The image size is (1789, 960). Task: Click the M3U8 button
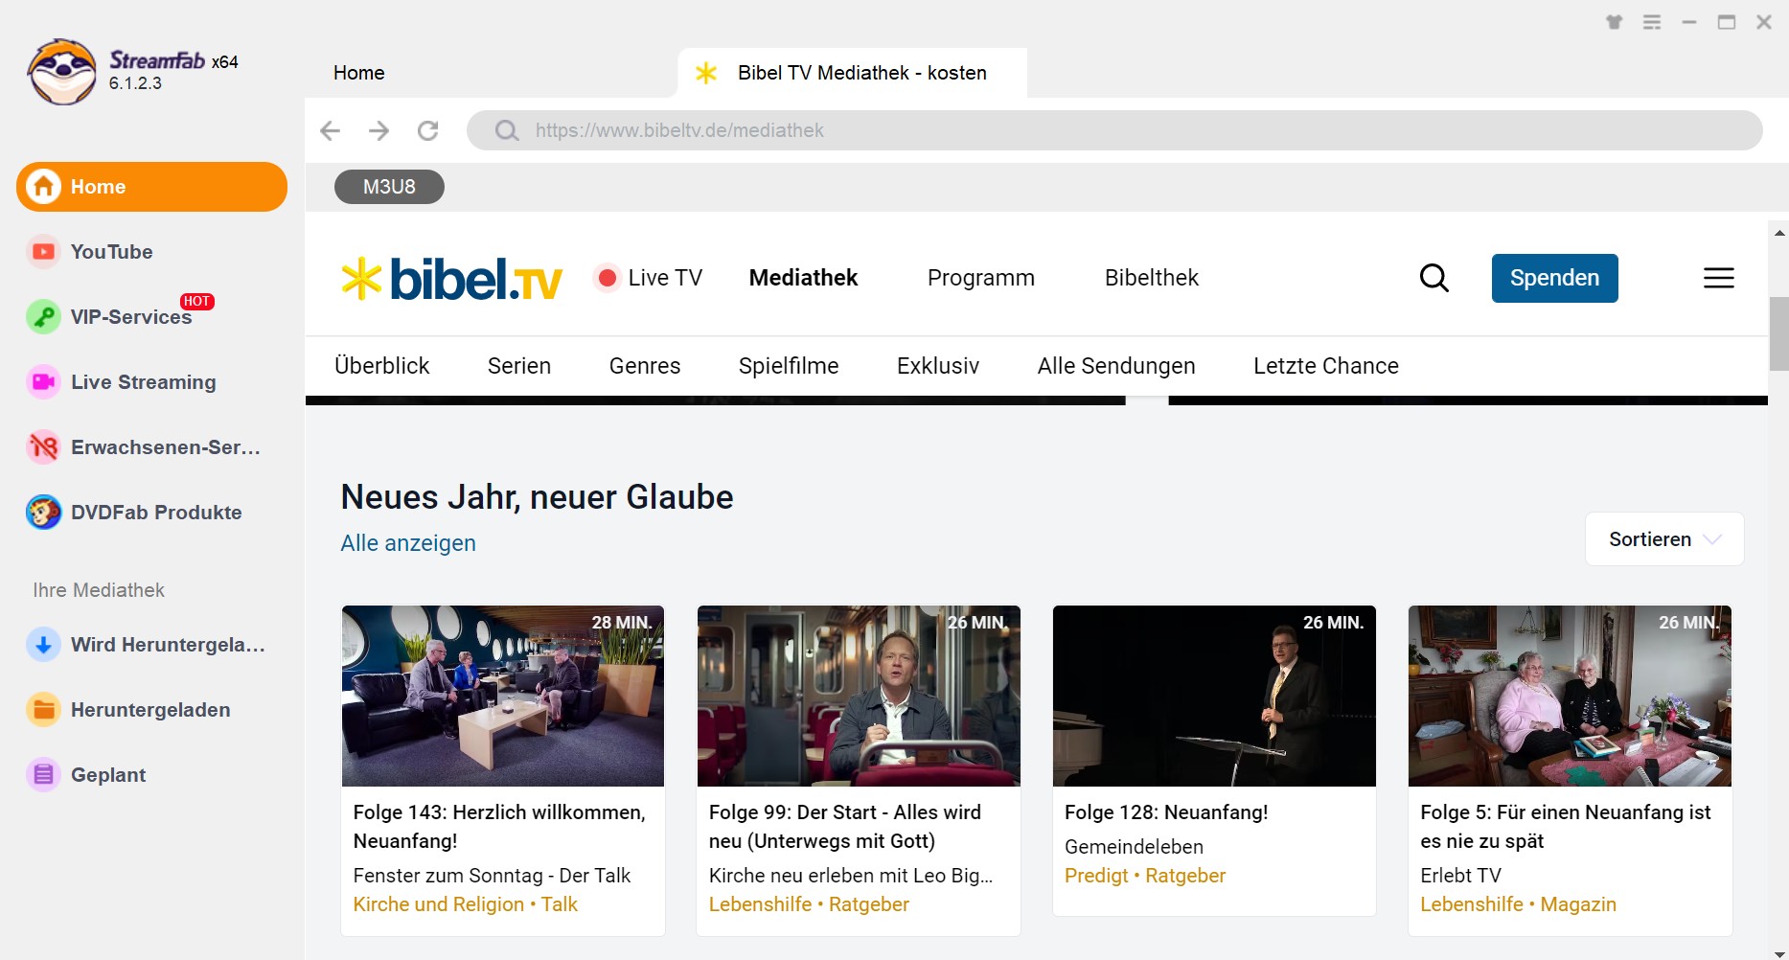[x=389, y=187]
